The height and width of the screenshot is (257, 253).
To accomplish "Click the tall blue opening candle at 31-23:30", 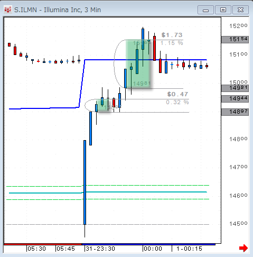I will (x=85, y=182).
